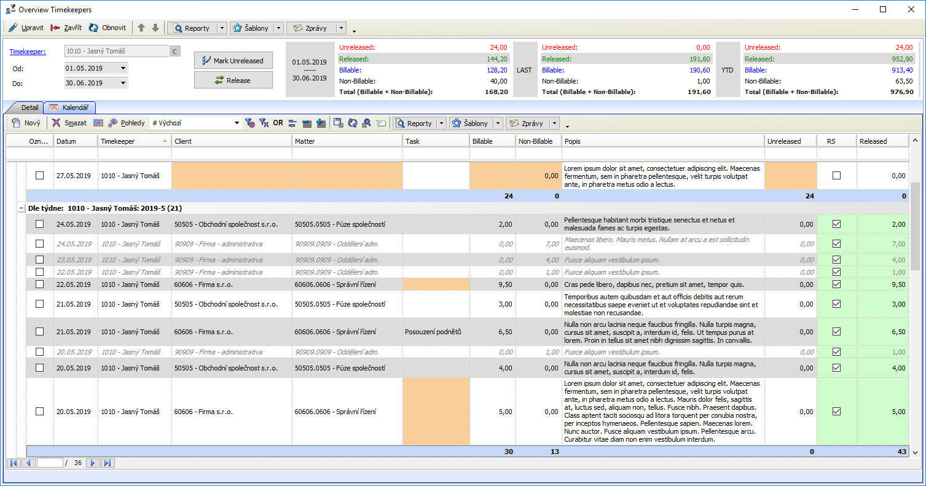Image resolution: width=926 pixels, height=486 pixels.
Task: Open Šablony in the Detail grid toolbar
Action: pyautogui.click(x=471, y=123)
